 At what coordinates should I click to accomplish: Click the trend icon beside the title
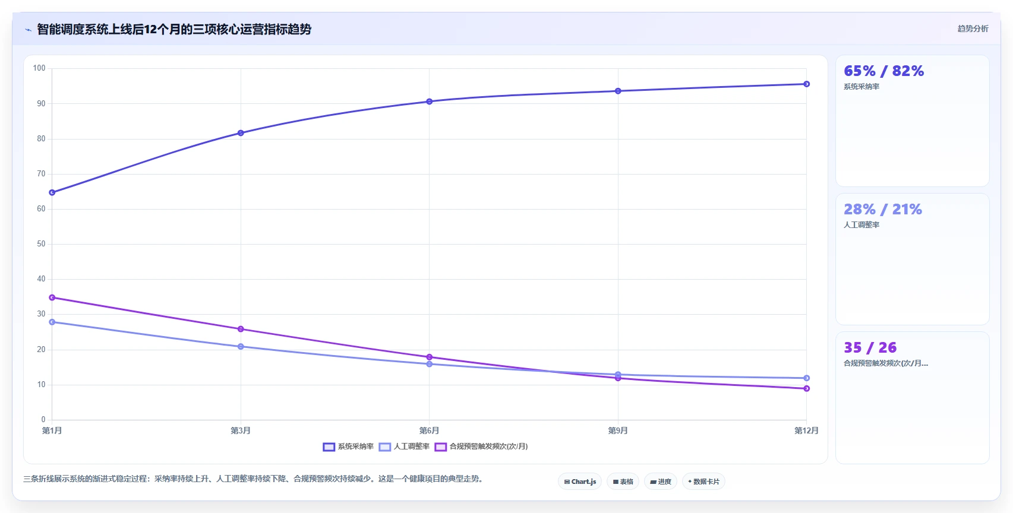pyautogui.click(x=28, y=30)
